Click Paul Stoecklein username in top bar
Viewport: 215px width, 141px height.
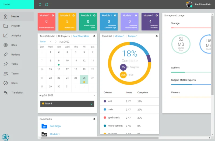(203, 4)
